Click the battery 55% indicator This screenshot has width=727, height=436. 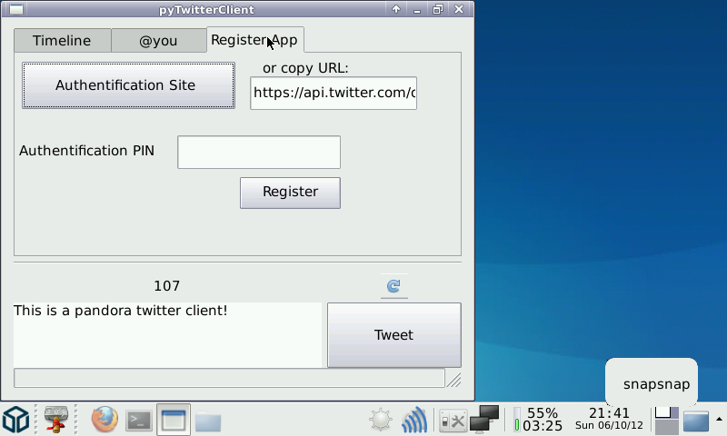(540, 419)
